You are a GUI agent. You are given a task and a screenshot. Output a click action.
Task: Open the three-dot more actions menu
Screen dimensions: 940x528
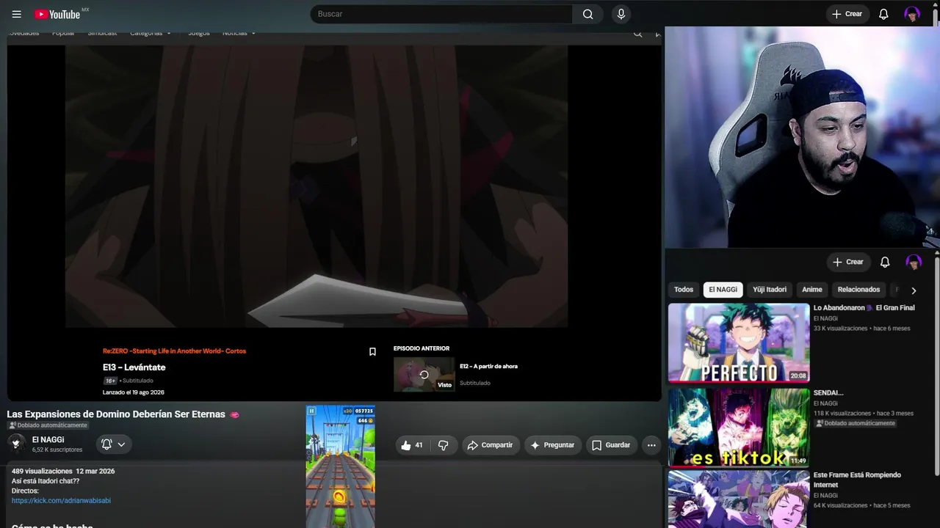coord(651,445)
